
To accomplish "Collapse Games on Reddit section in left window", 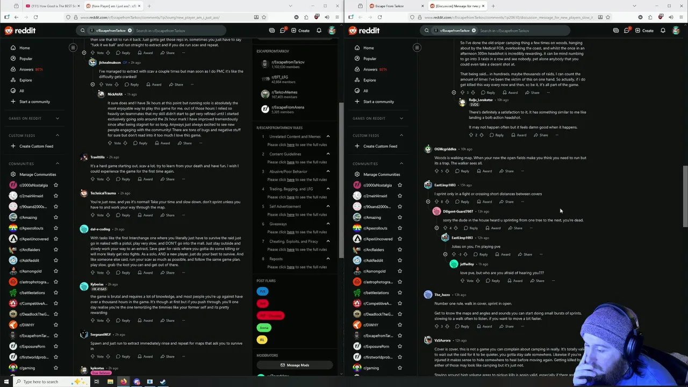I will pos(58,118).
